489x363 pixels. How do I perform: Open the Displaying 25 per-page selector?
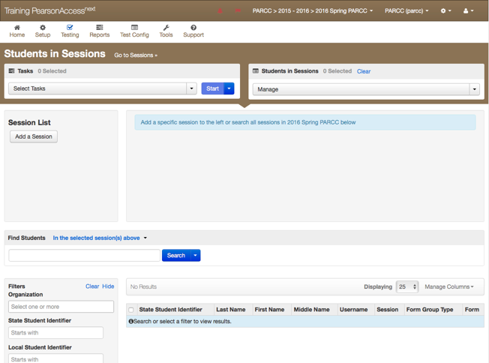(x=406, y=286)
